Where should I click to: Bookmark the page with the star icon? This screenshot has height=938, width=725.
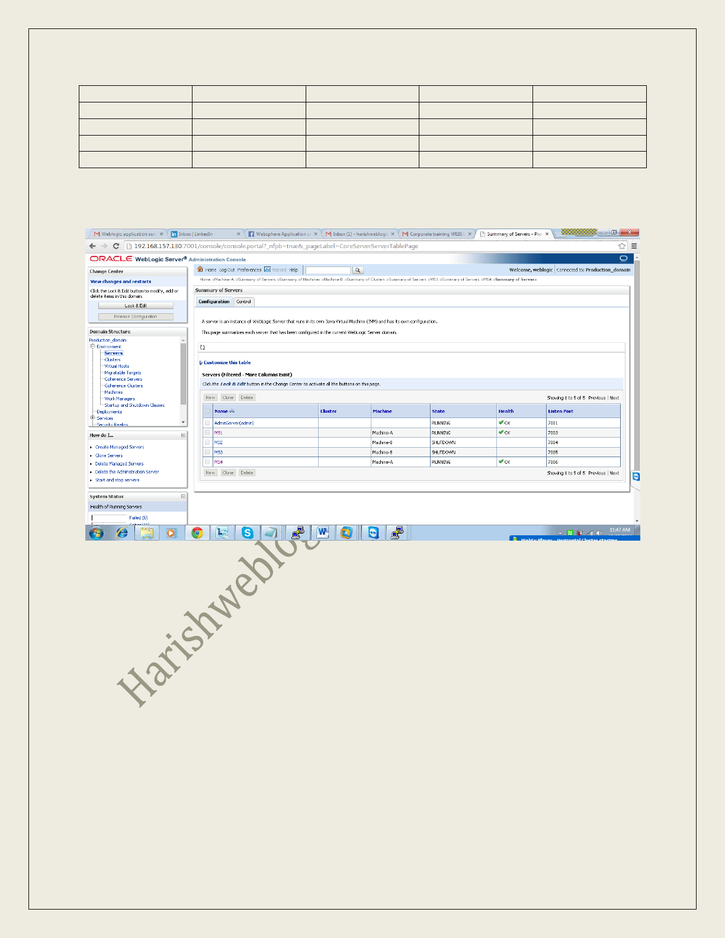tap(621, 246)
